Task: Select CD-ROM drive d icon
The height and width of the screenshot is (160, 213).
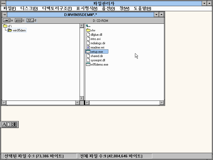Action: 30,20
